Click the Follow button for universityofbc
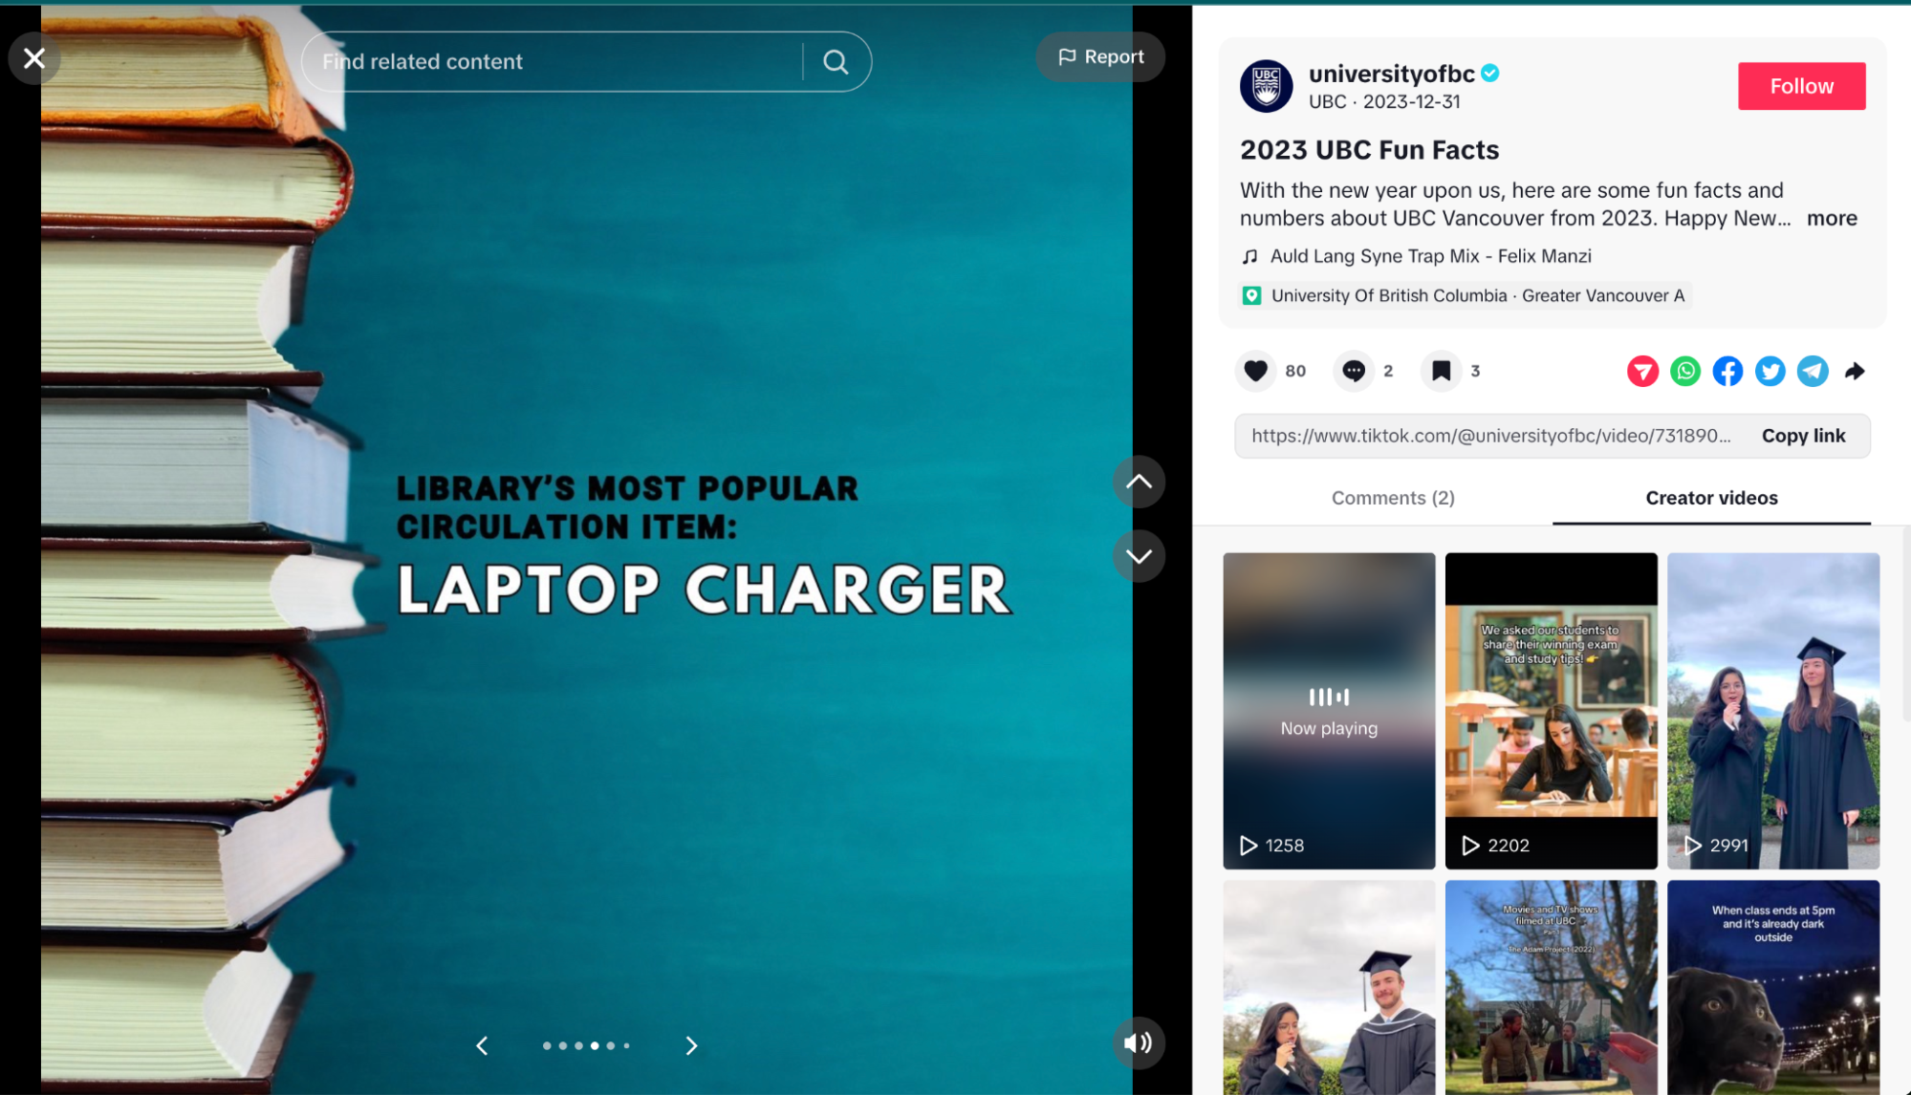1911x1095 pixels. 1802,85
